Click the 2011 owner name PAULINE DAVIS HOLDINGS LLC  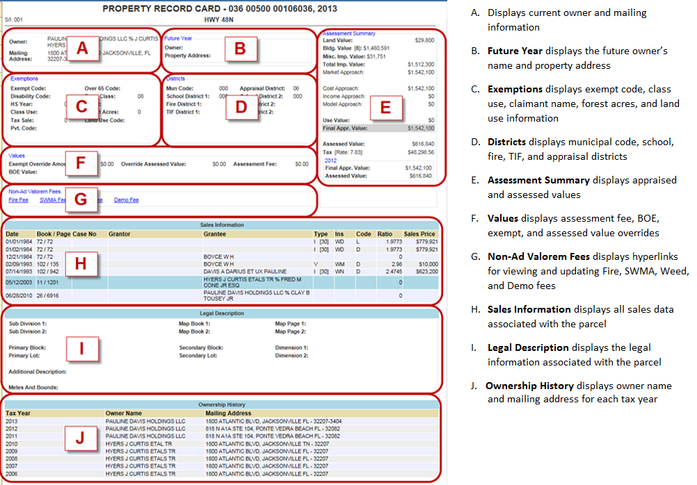[145, 436]
